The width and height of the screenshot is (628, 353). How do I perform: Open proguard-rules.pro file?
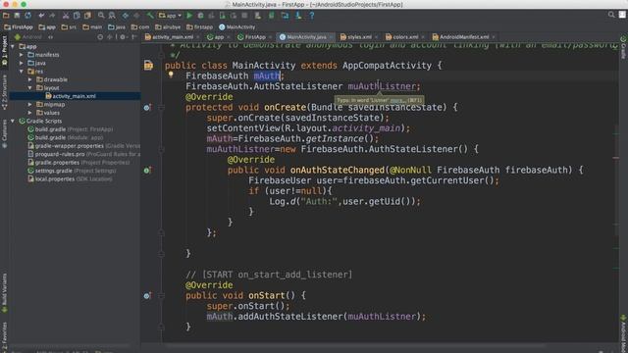tap(83, 154)
